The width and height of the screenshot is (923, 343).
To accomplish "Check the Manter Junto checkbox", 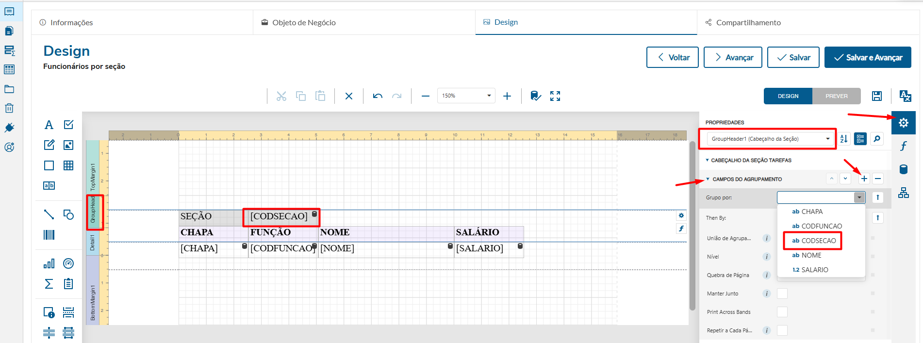I will pyautogui.click(x=782, y=294).
